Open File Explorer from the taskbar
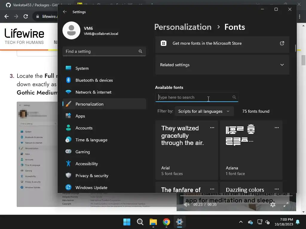Viewport: 306px width, 229px height. [x=153, y=222]
